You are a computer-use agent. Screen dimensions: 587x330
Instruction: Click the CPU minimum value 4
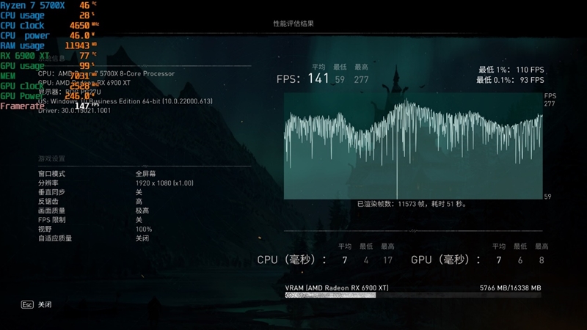tap(365, 260)
